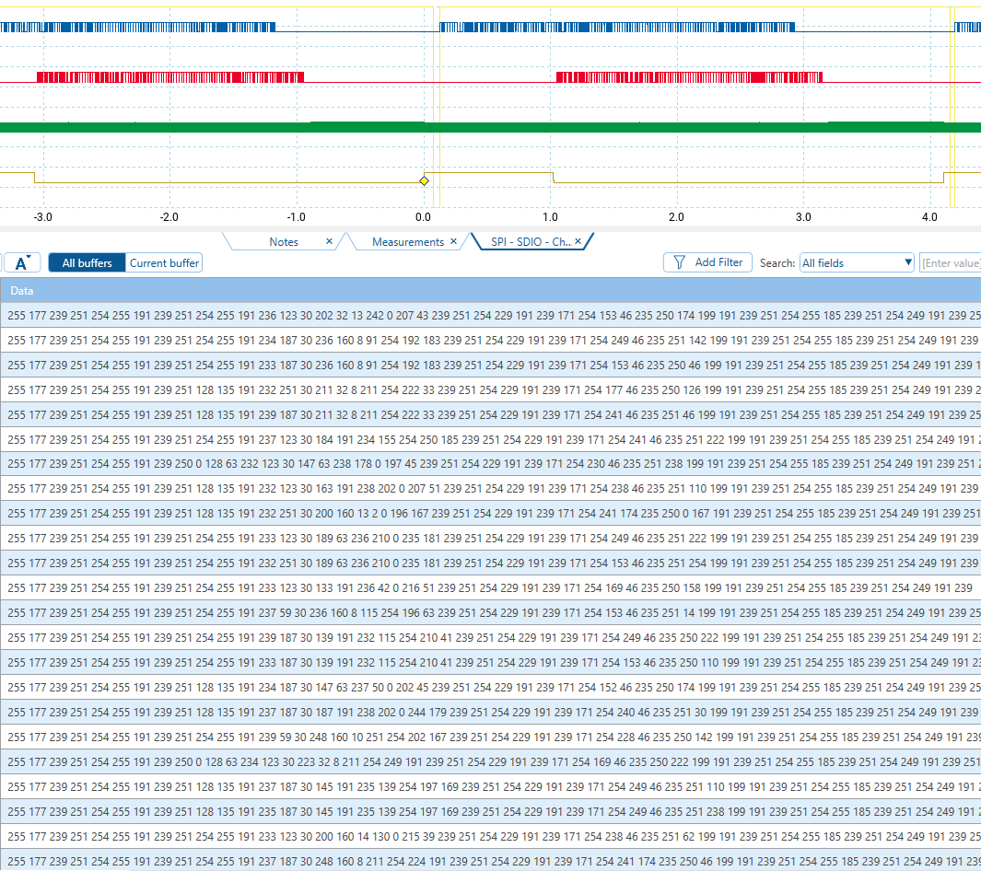Click the yellow diamond trigger marker
981x871 pixels.
pos(424,180)
